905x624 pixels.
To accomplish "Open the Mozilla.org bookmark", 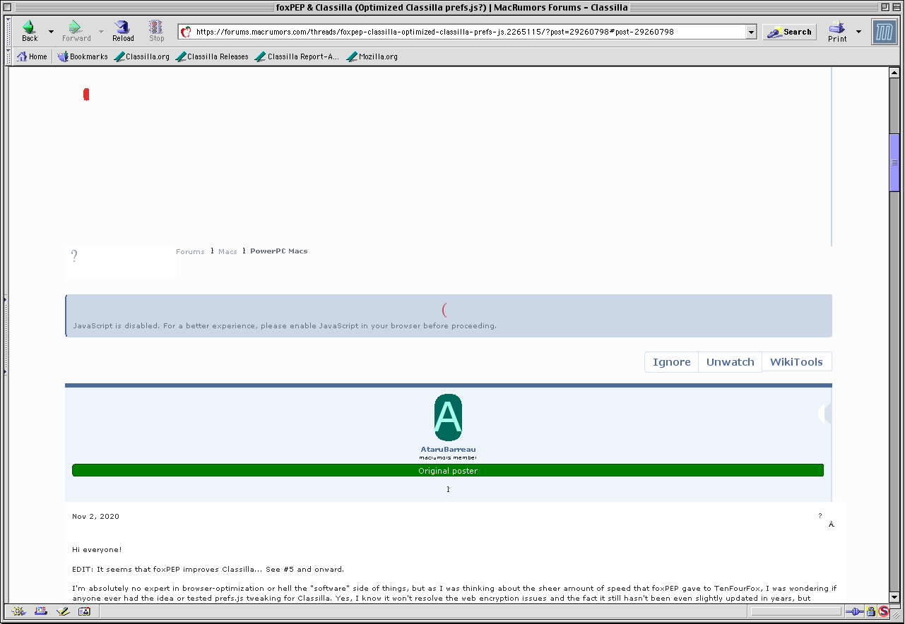I will (x=372, y=56).
